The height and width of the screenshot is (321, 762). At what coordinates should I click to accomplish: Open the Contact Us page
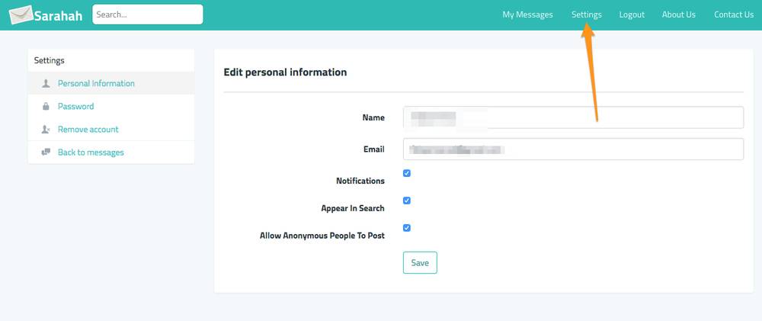point(733,14)
